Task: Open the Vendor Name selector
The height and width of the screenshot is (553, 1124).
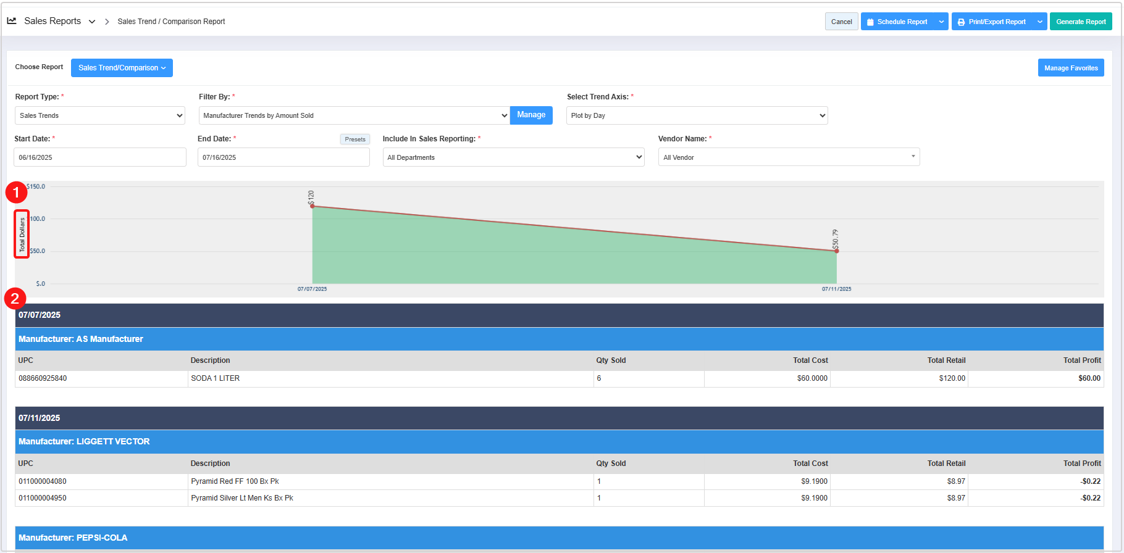Action: (789, 157)
